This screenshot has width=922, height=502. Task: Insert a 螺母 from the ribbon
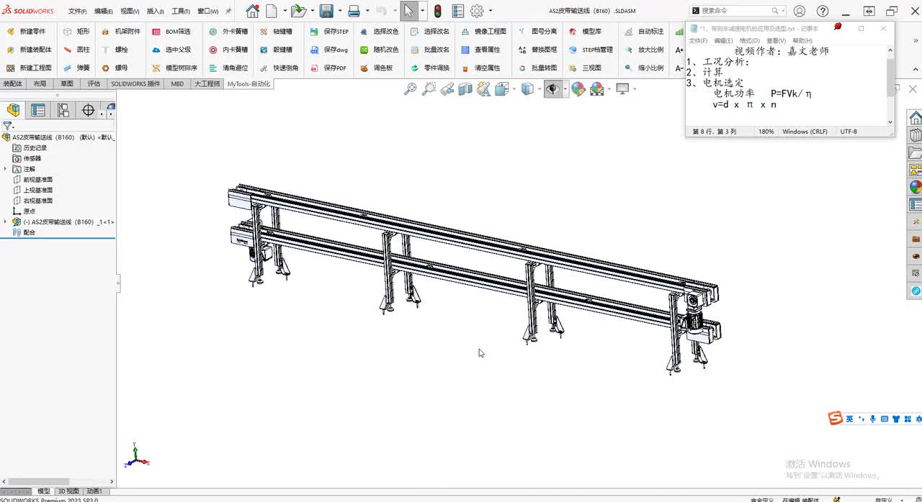[x=115, y=68]
